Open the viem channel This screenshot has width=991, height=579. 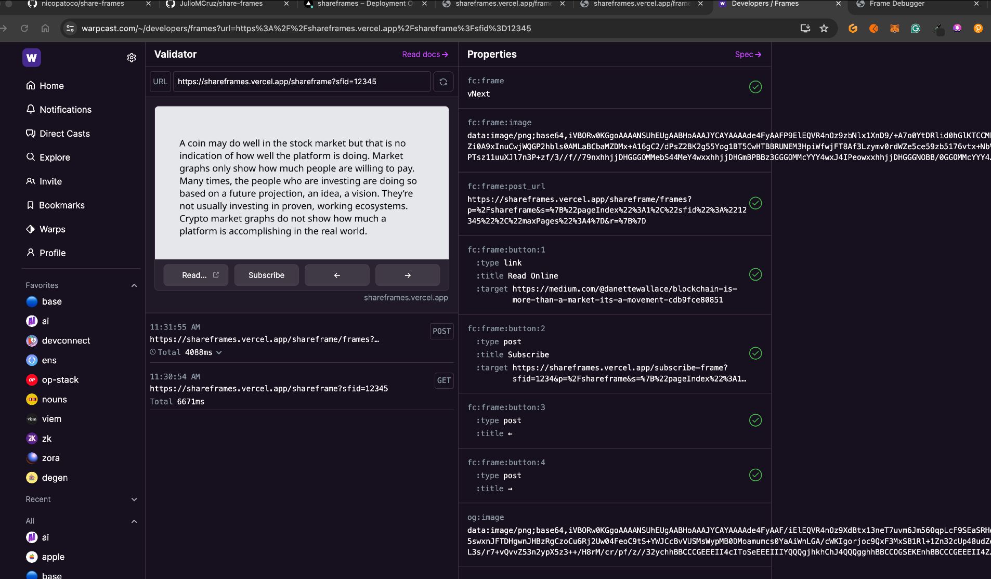pos(44,419)
